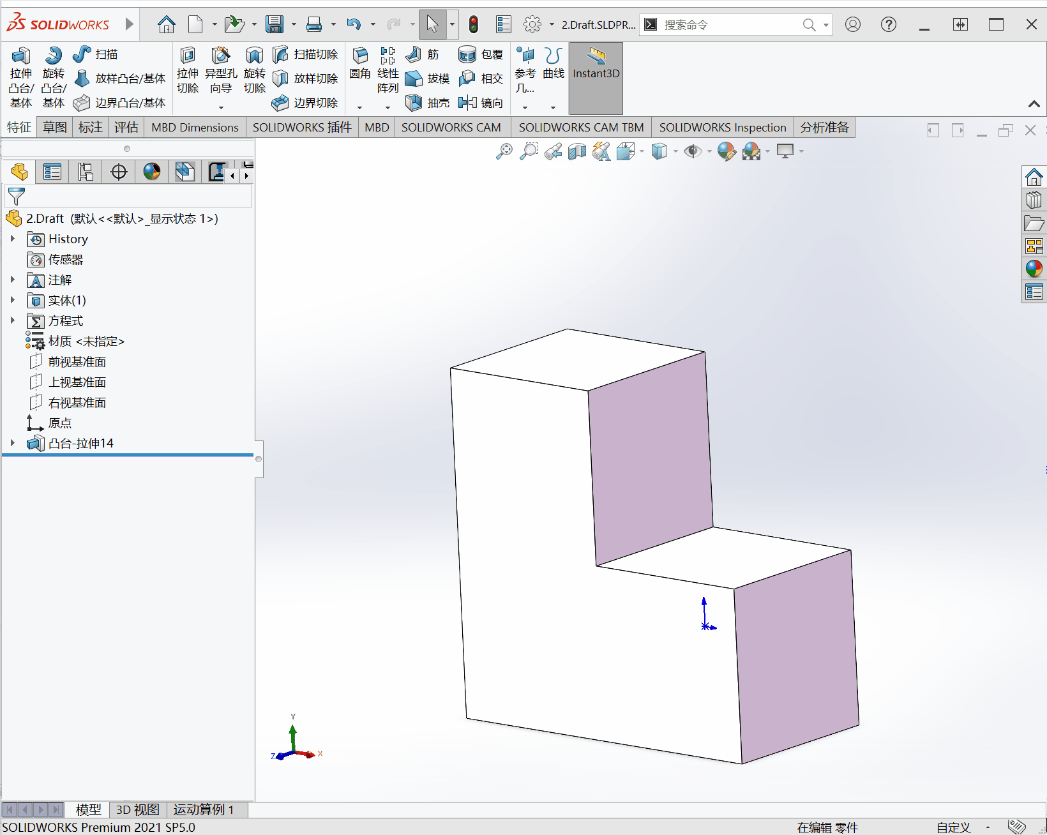Open the Save dropdown arrow
The image size is (1047, 835).
click(x=294, y=25)
